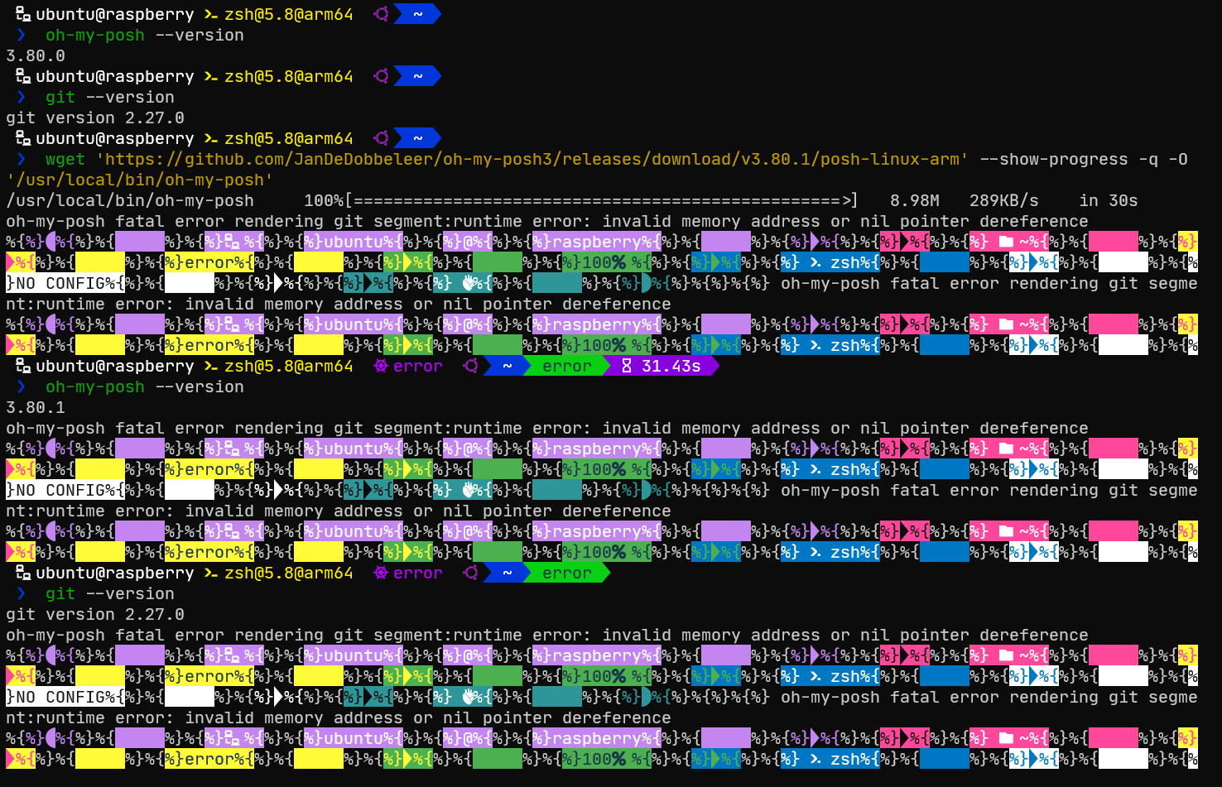Image resolution: width=1222 pixels, height=787 pixels.
Task: Select the shell prompt icon beside zsh@5.8@arm64
Action: (212, 14)
